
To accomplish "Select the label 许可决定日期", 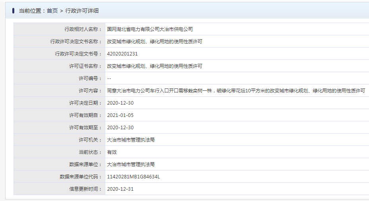I will 85,103.
